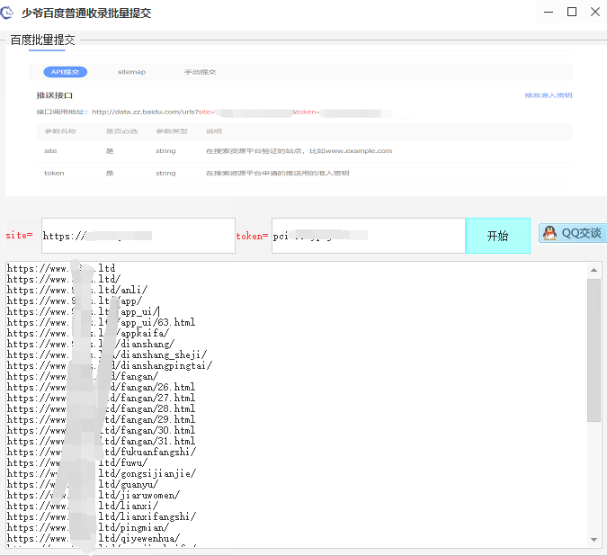Click the 开始 start button
Screen dimensions: 607x556
[498, 236]
